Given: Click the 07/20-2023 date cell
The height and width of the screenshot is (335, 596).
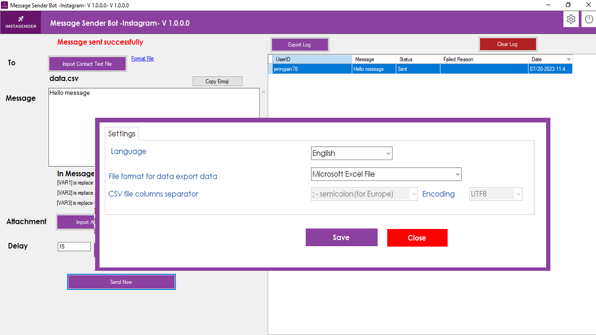Looking at the screenshot, I should (550, 69).
